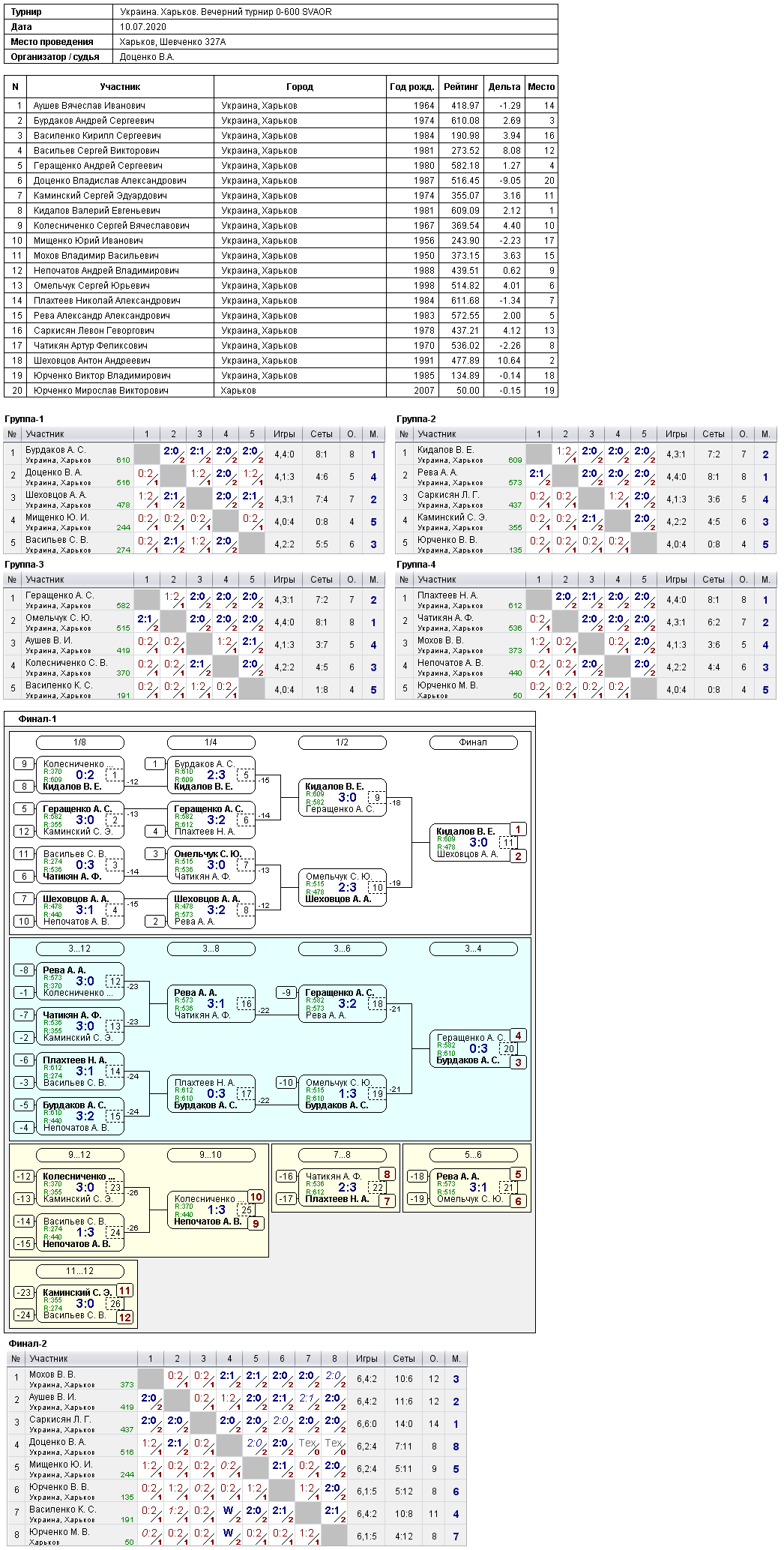Viewport: 784px width, 1550px height.
Task: Click the Группа-3 table title
Action: point(24,565)
